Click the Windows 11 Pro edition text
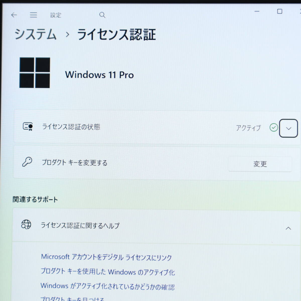 tap(99, 75)
